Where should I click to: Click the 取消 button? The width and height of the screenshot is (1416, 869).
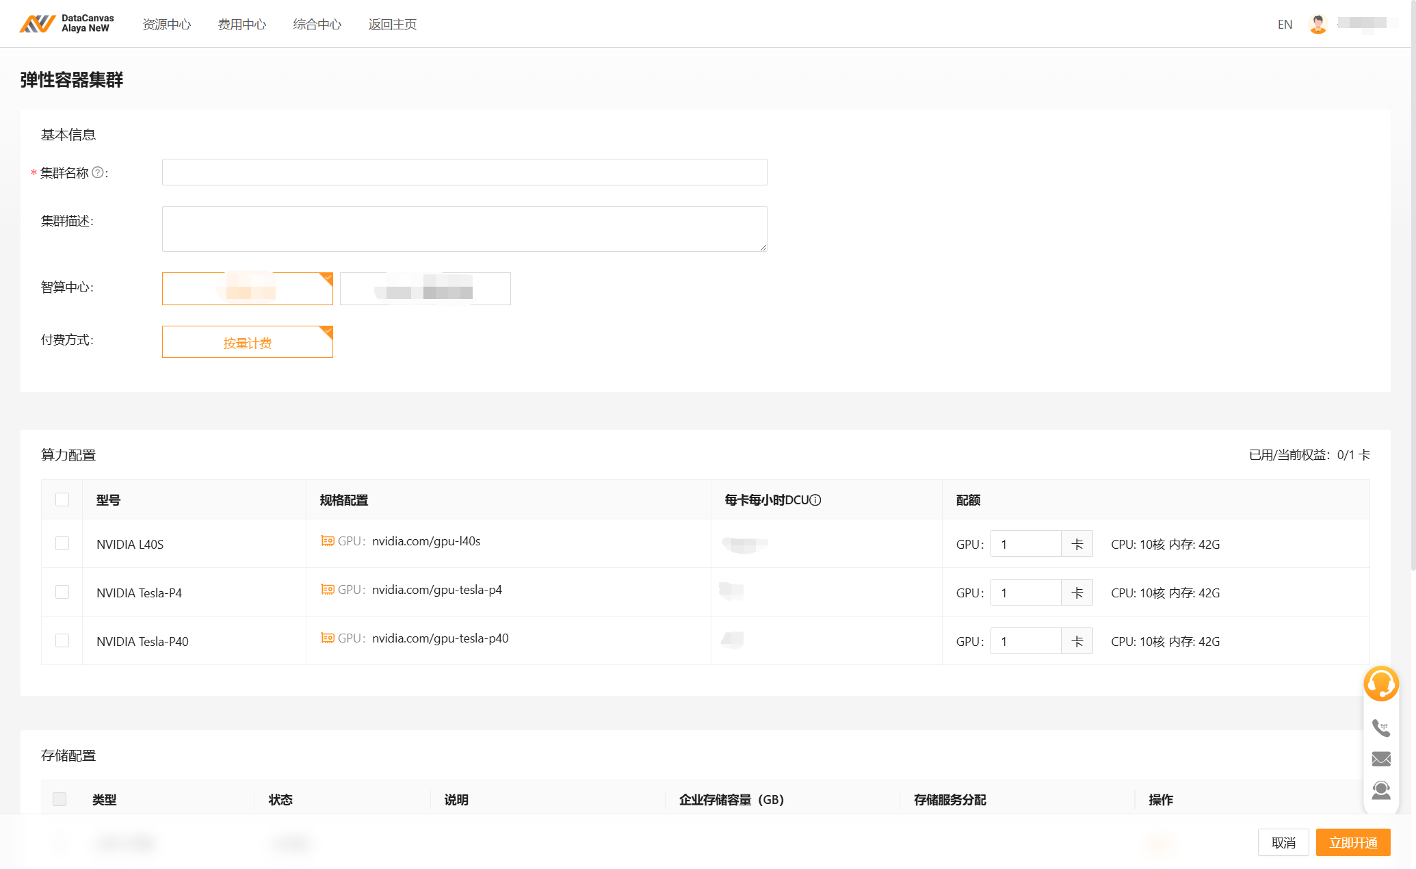(x=1283, y=842)
